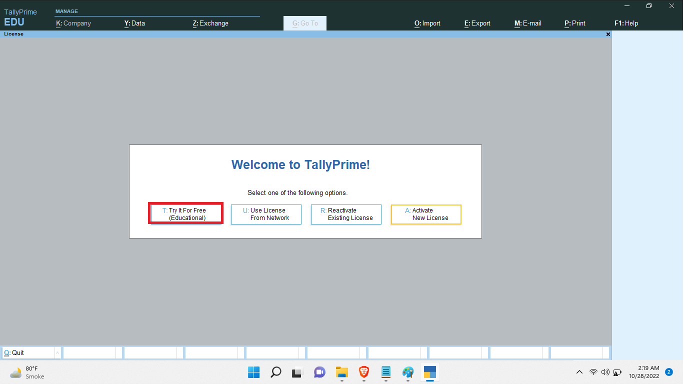Open the Y: Data menu
Image resolution: width=689 pixels, height=389 pixels.
tap(134, 23)
